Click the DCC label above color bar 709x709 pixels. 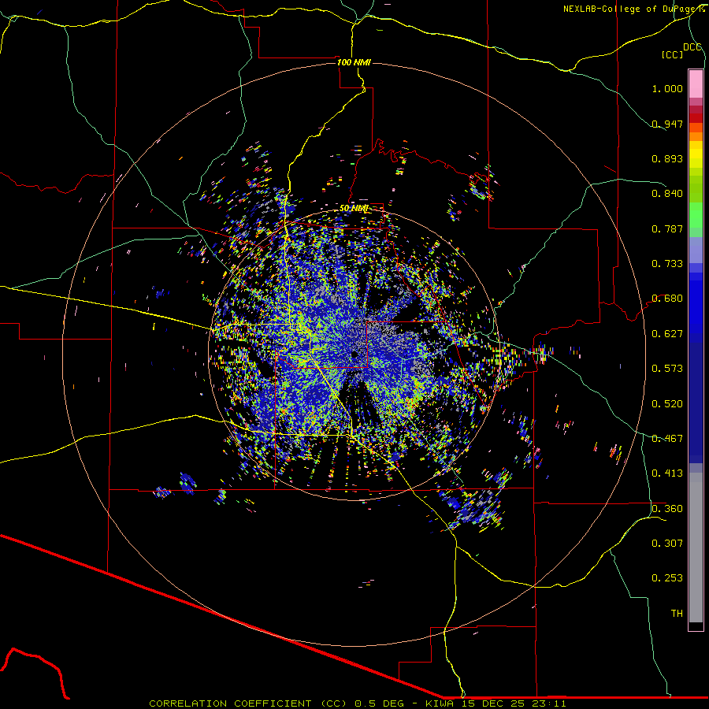click(x=692, y=46)
